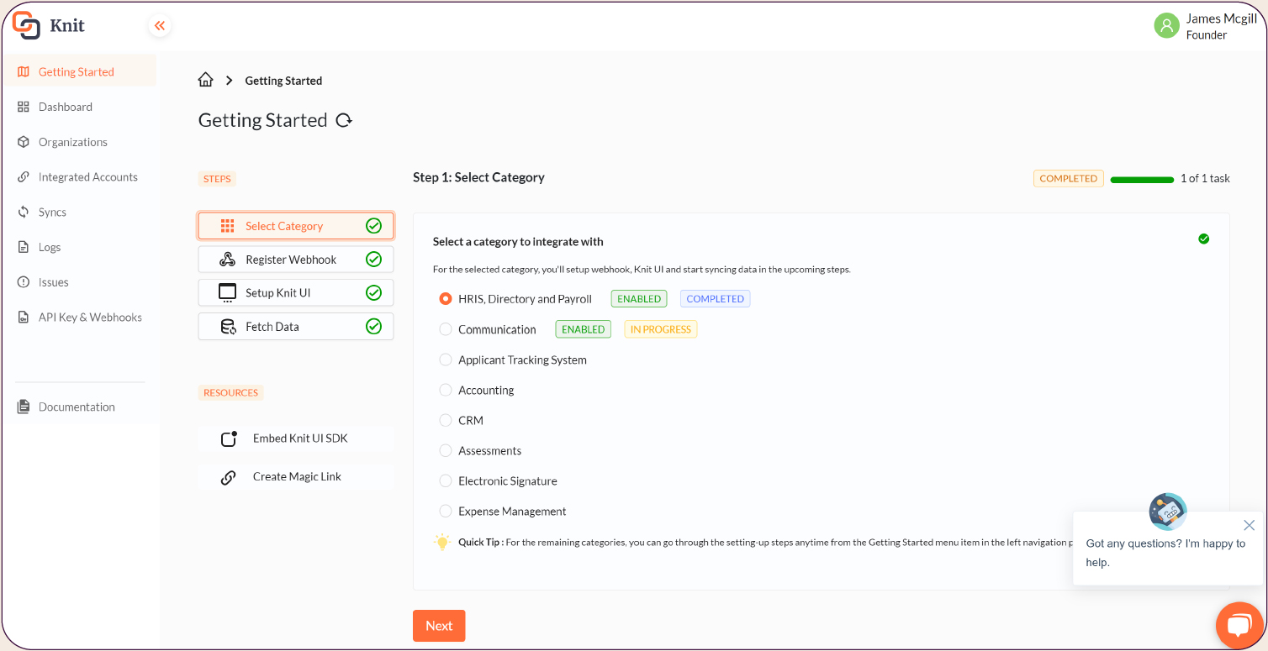Click the chatbot avatar icon
The image size is (1268, 651).
click(1168, 512)
